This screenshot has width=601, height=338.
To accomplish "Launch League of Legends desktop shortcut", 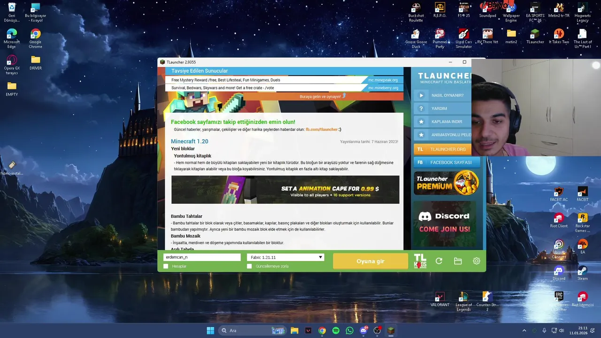I will click(x=463, y=301).
